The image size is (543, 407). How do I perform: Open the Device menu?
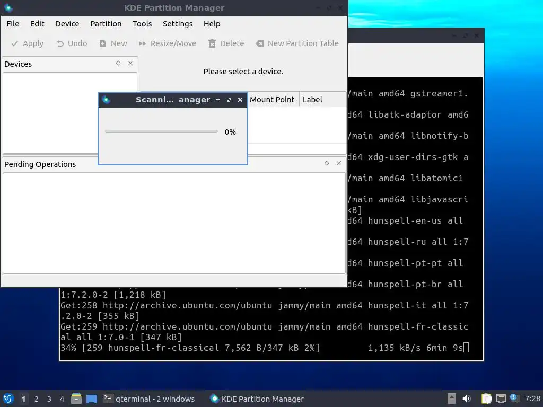(67, 24)
